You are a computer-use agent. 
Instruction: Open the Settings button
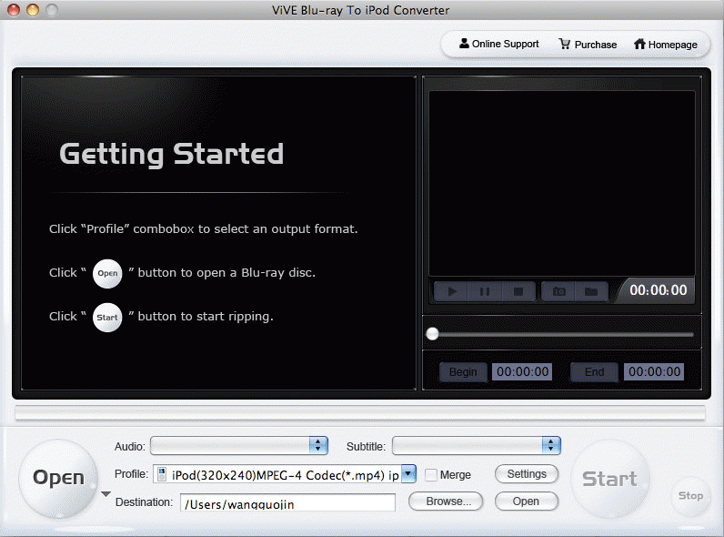[527, 474]
